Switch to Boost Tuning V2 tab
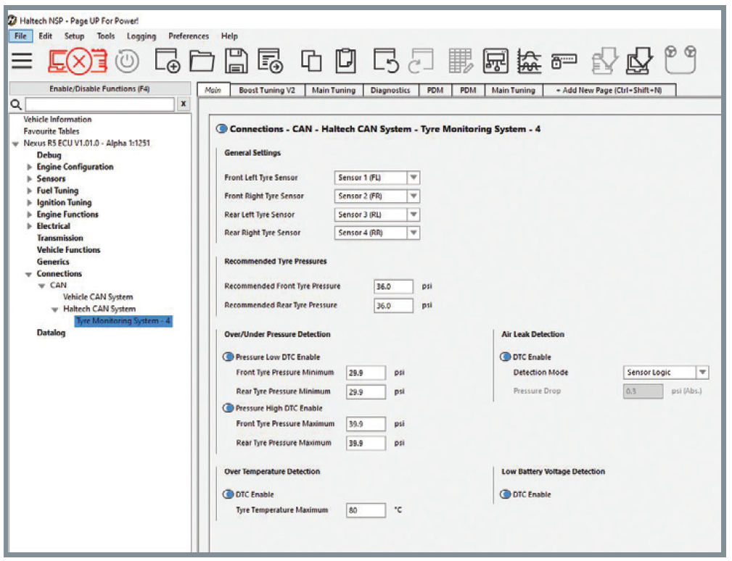This screenshot has width=732, height=561. [267, 91]
